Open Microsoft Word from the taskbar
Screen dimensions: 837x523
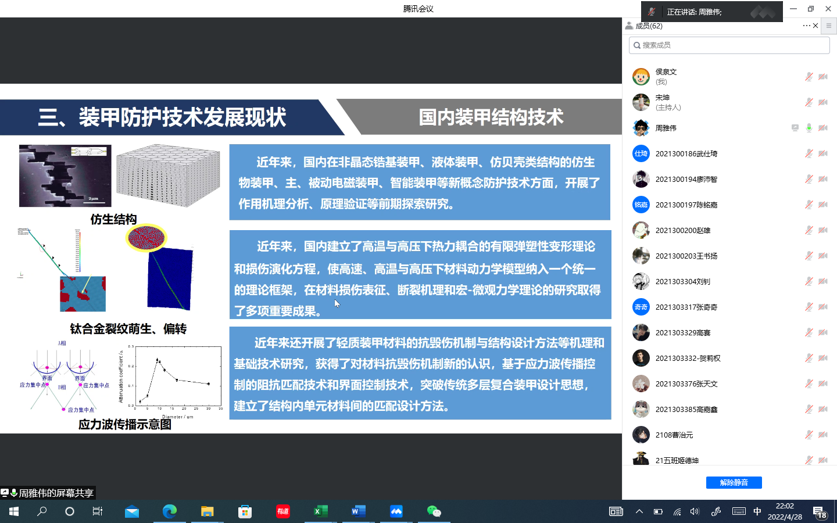(x=359, y=511)
